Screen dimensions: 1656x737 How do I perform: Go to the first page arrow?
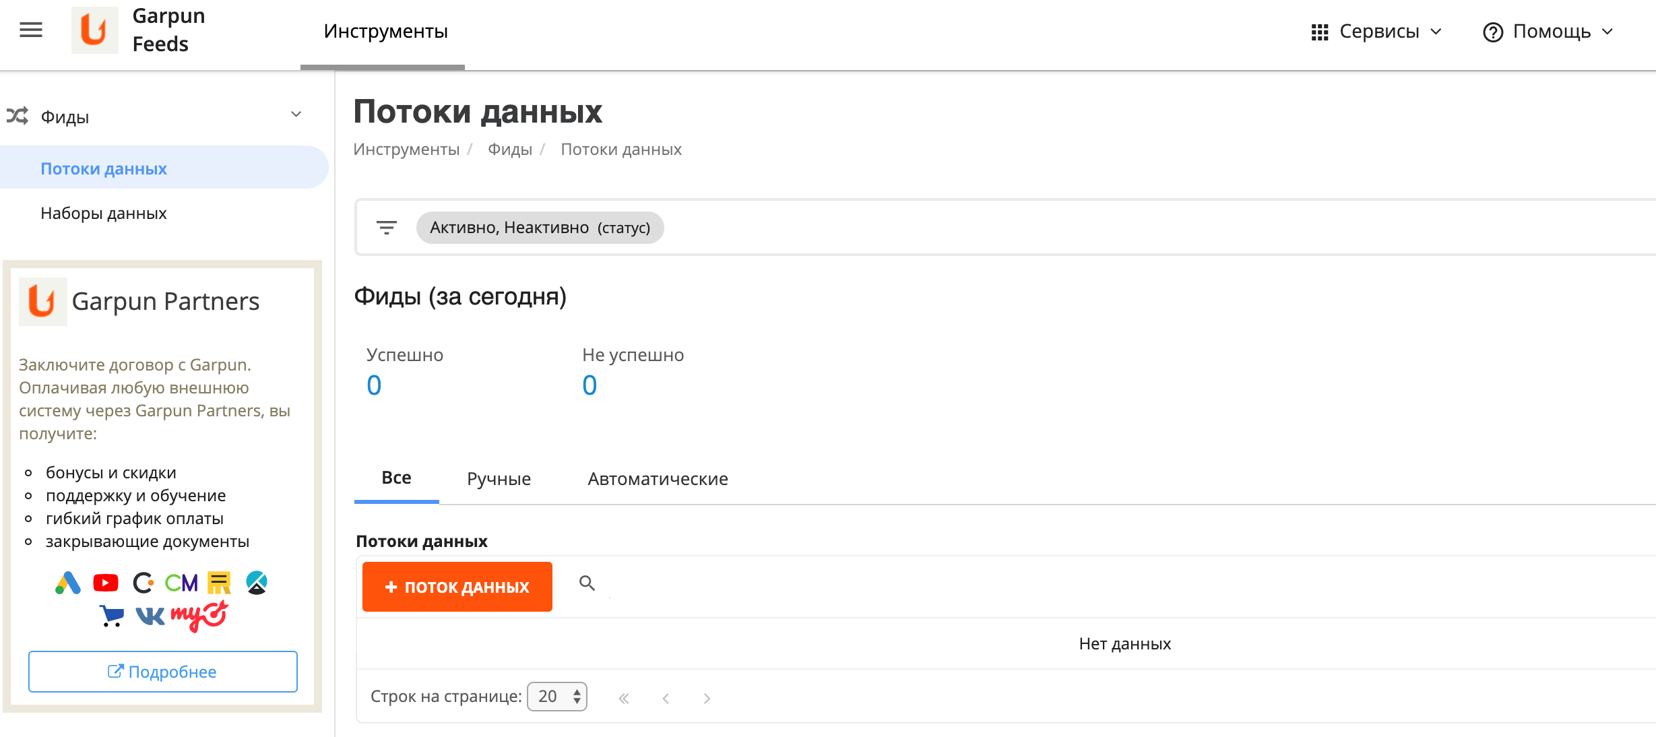(x=624, y=699)
